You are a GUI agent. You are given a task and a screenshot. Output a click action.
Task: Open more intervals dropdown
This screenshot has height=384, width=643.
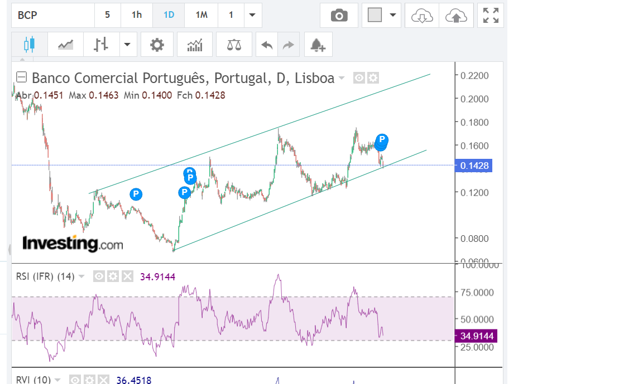click(253, 15)
